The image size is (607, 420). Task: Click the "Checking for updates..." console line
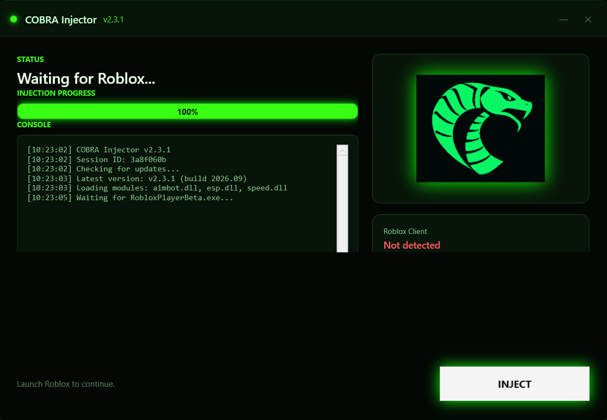[103, 169]
